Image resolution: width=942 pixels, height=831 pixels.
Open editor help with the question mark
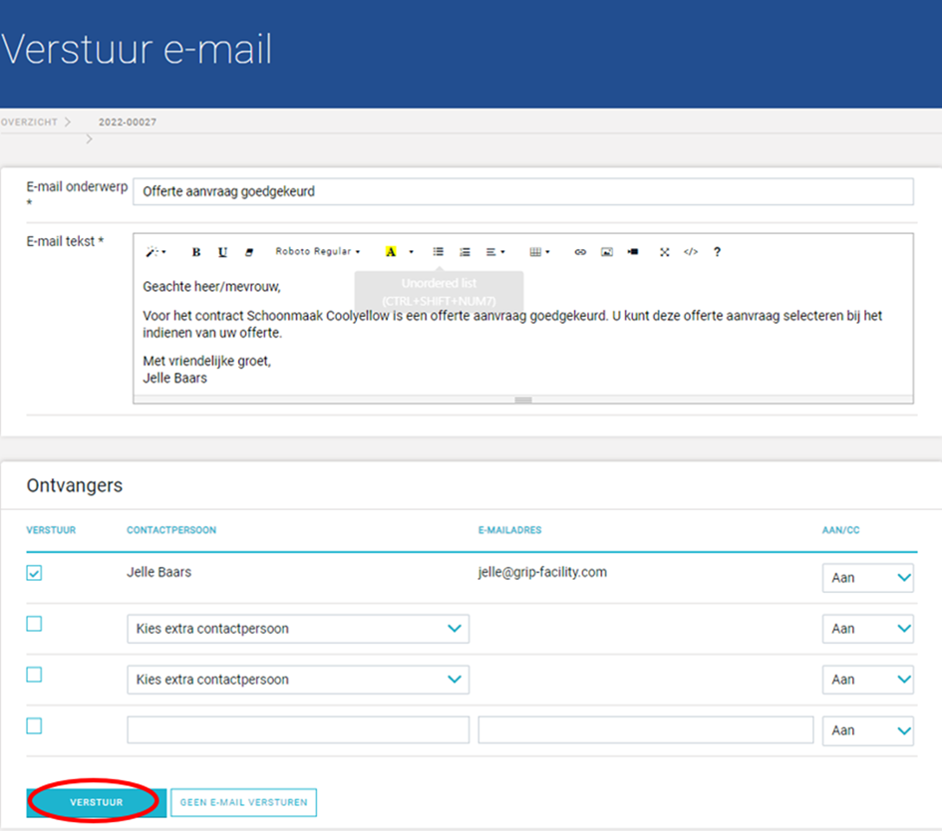(717, 252)
